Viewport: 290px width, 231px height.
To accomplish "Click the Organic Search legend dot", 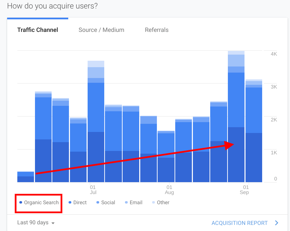I will click(x=21, y=203).
